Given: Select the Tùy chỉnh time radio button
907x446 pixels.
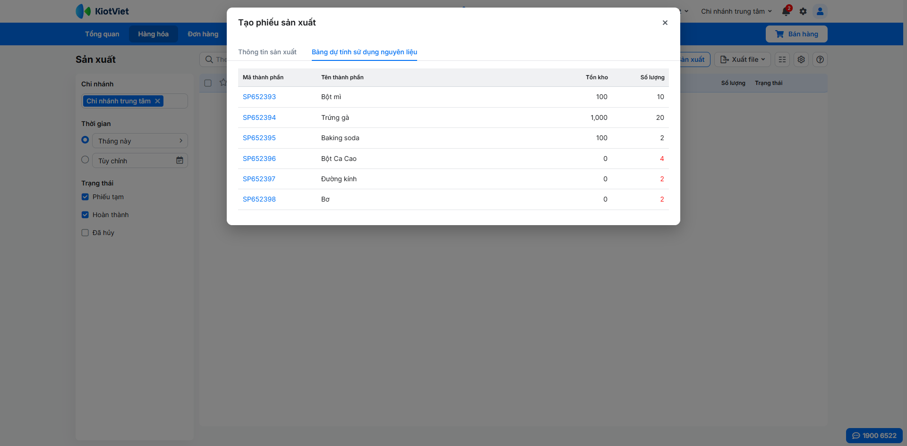Looking at the screenshot, I should tap(85, 160).
